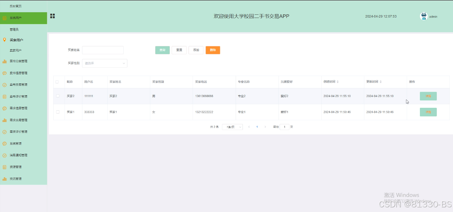Open 管理员 submenu item

pos(14,29)
